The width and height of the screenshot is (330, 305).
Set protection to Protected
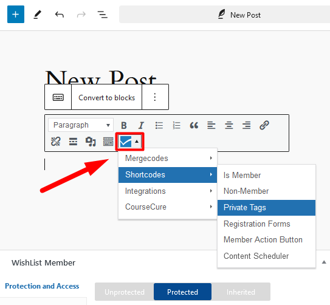pos(182,292)
